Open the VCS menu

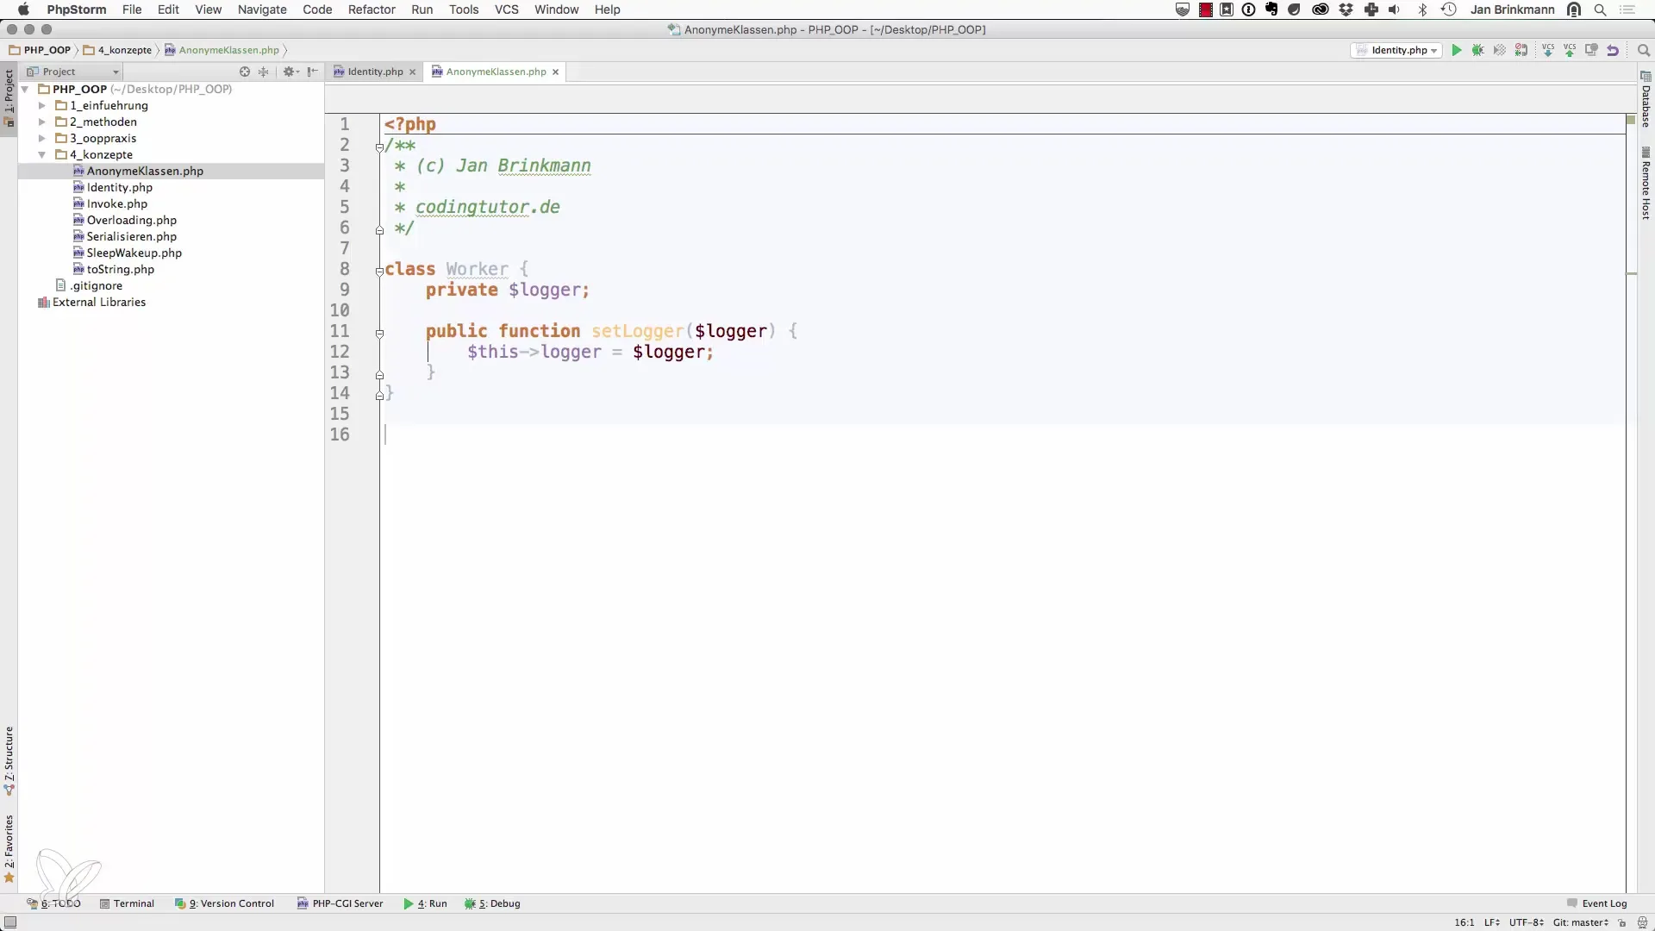(x=506, y=9)
